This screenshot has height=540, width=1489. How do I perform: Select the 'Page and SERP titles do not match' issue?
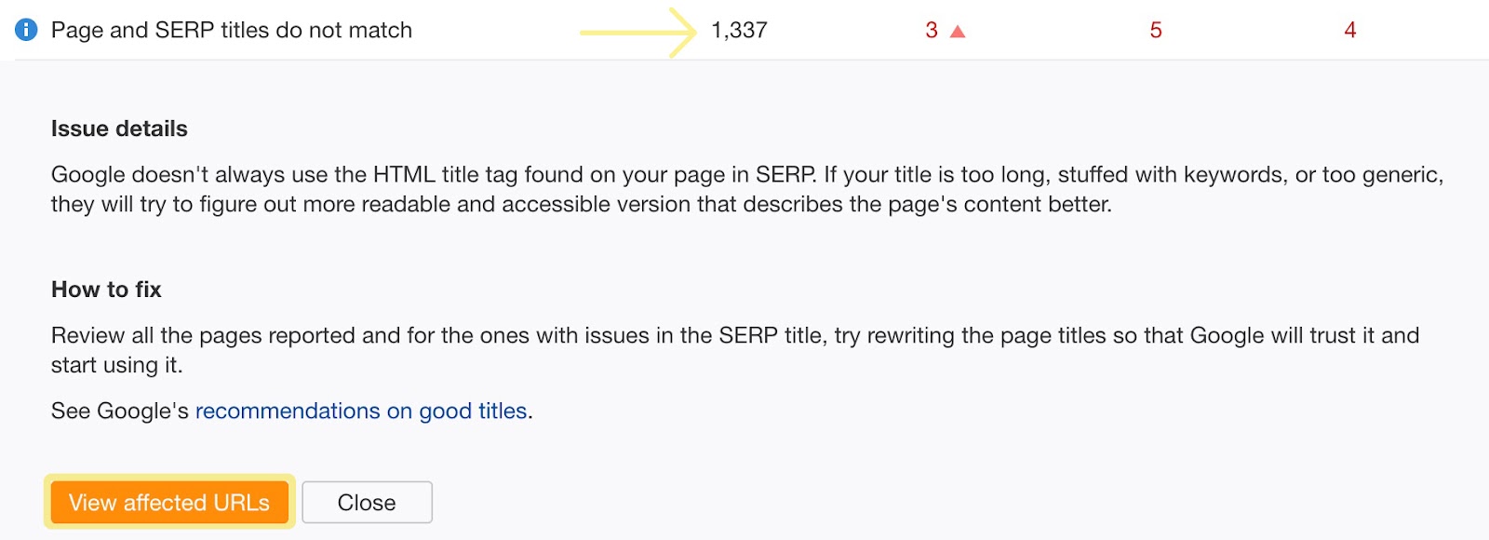231,30
